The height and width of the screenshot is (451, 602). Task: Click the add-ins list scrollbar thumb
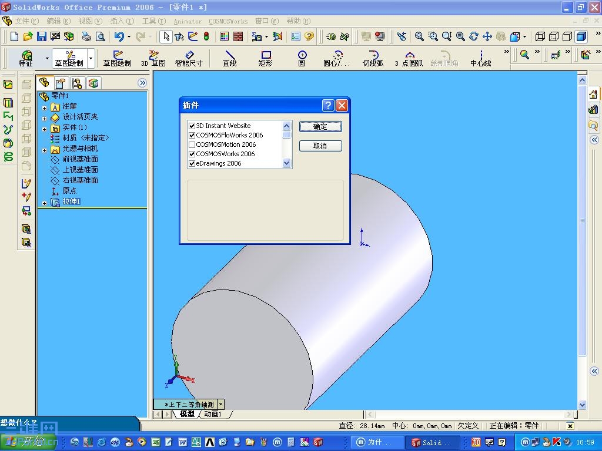[286, 135]
